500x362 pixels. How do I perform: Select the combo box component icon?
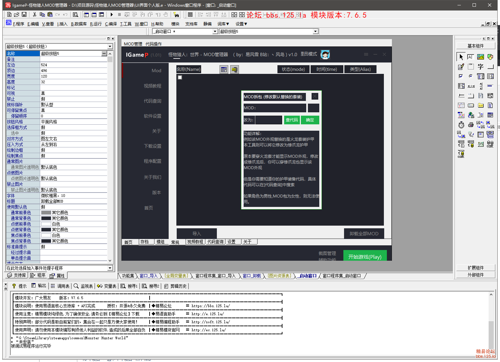[x=481, y=76]
